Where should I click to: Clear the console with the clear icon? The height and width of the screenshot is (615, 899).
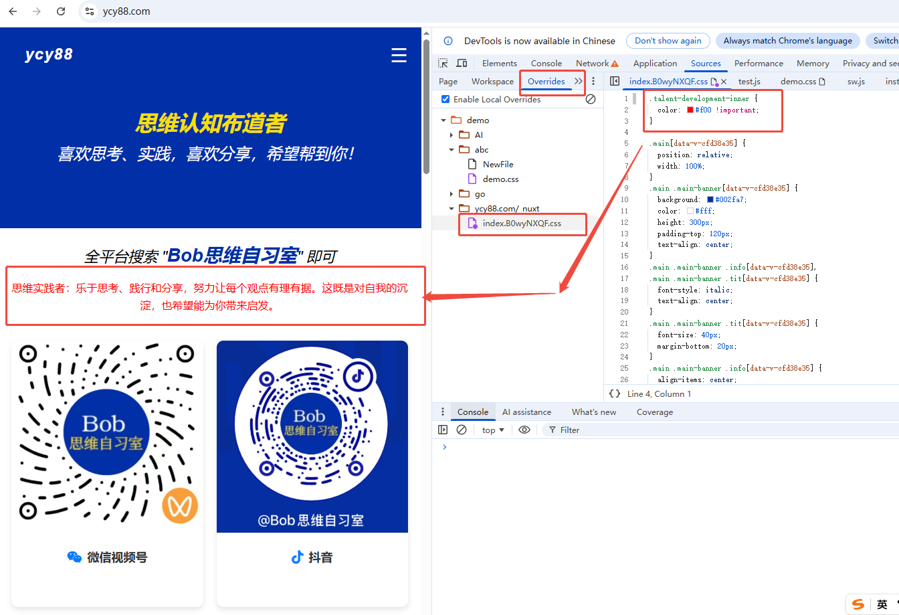(462, 430)
